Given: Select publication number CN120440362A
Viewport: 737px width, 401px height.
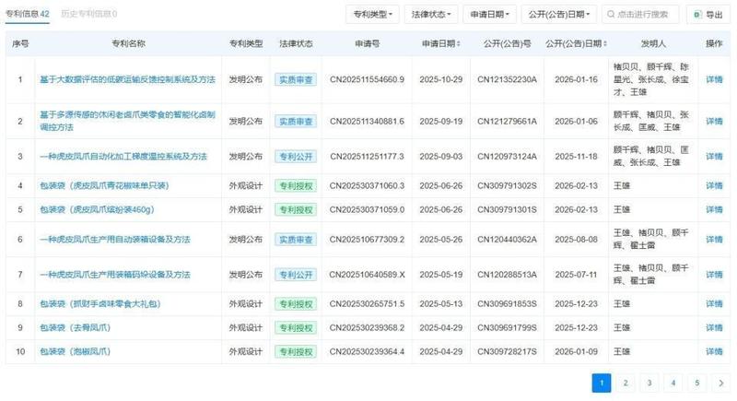Looking at the screenshot, I should click(x=507, y=240).
